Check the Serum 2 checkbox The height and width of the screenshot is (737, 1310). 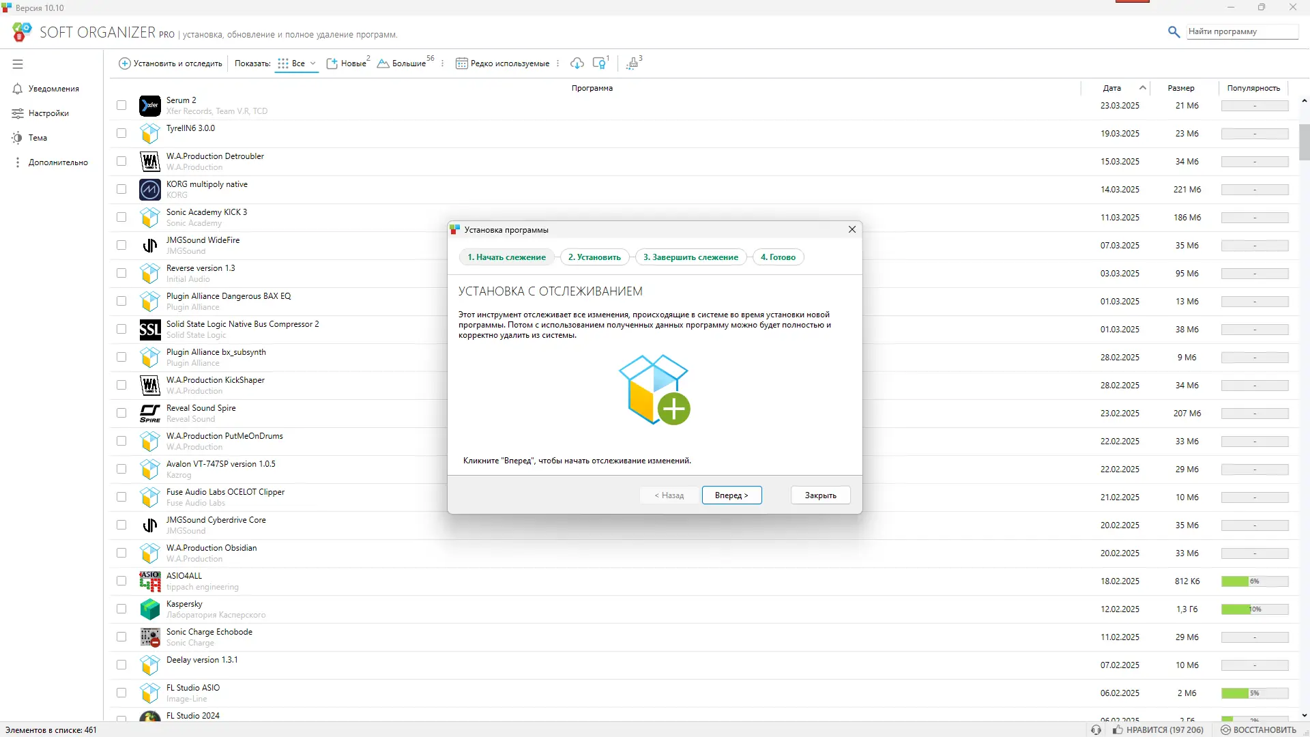pos(121,106)
